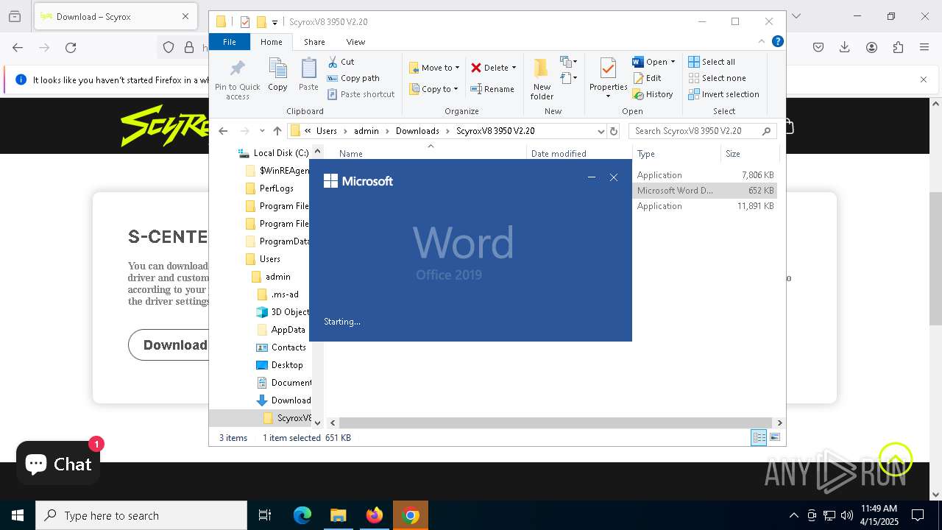Go up one folder level
Viewport: 942px width, 530px height.
(277, 131)
